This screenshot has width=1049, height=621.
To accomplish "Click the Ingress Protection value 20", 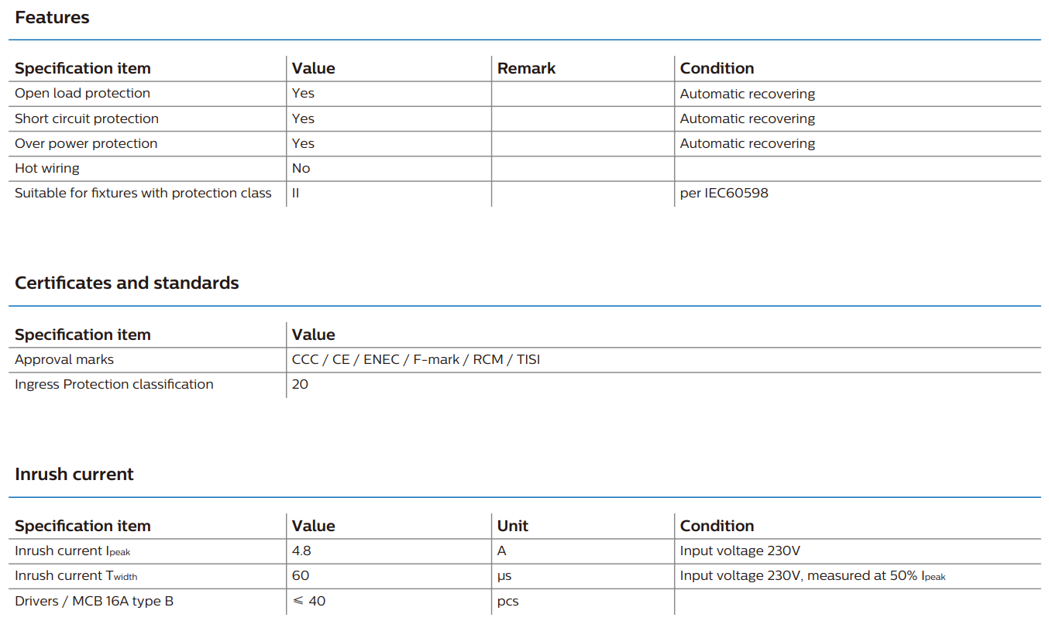I will pos(300,384).
